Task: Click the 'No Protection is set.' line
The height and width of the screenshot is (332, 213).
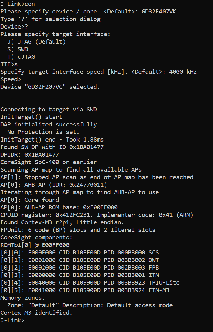Action: [x=43, y=132]
